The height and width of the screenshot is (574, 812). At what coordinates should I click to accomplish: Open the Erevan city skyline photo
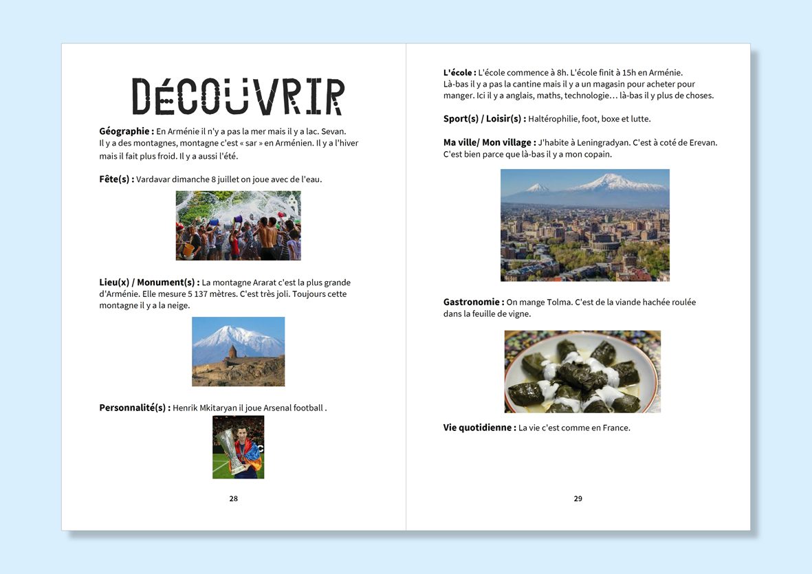tap(584, 225)
